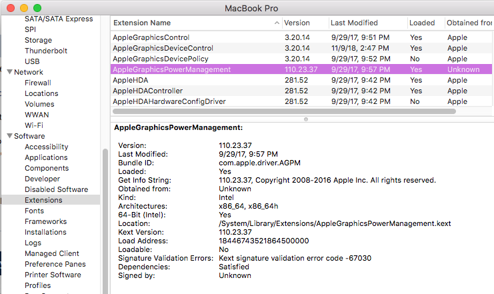494x294 pixels.
Task: Sort by the Loaded column
Action: (421, 23)
